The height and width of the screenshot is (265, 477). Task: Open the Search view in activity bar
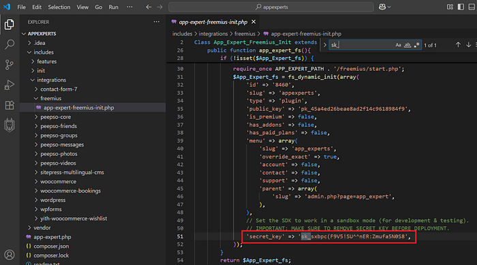(x=9, y=44)
